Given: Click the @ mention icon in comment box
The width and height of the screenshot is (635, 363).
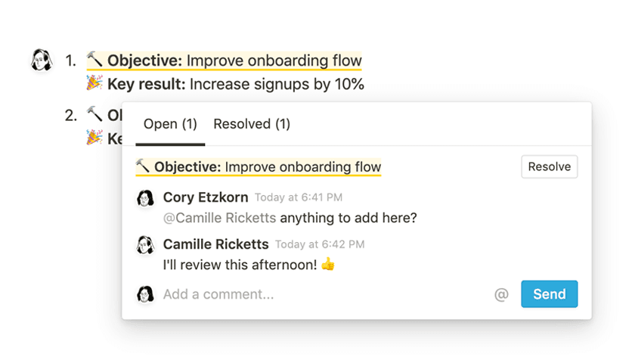Looking at the screenshot, I should pos(501,295).
